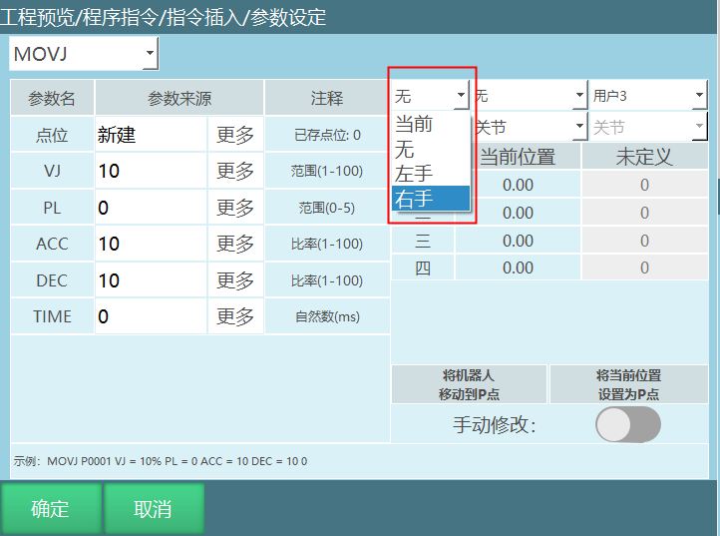Click 更多 in the TIME row
This screenshot has height=536, width=720.
pos(235,316)
